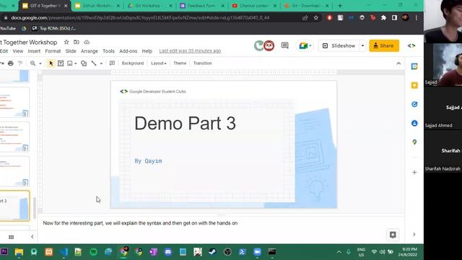
Task: Expand the Line tool dropdown arrow
Action: [101, 64]
